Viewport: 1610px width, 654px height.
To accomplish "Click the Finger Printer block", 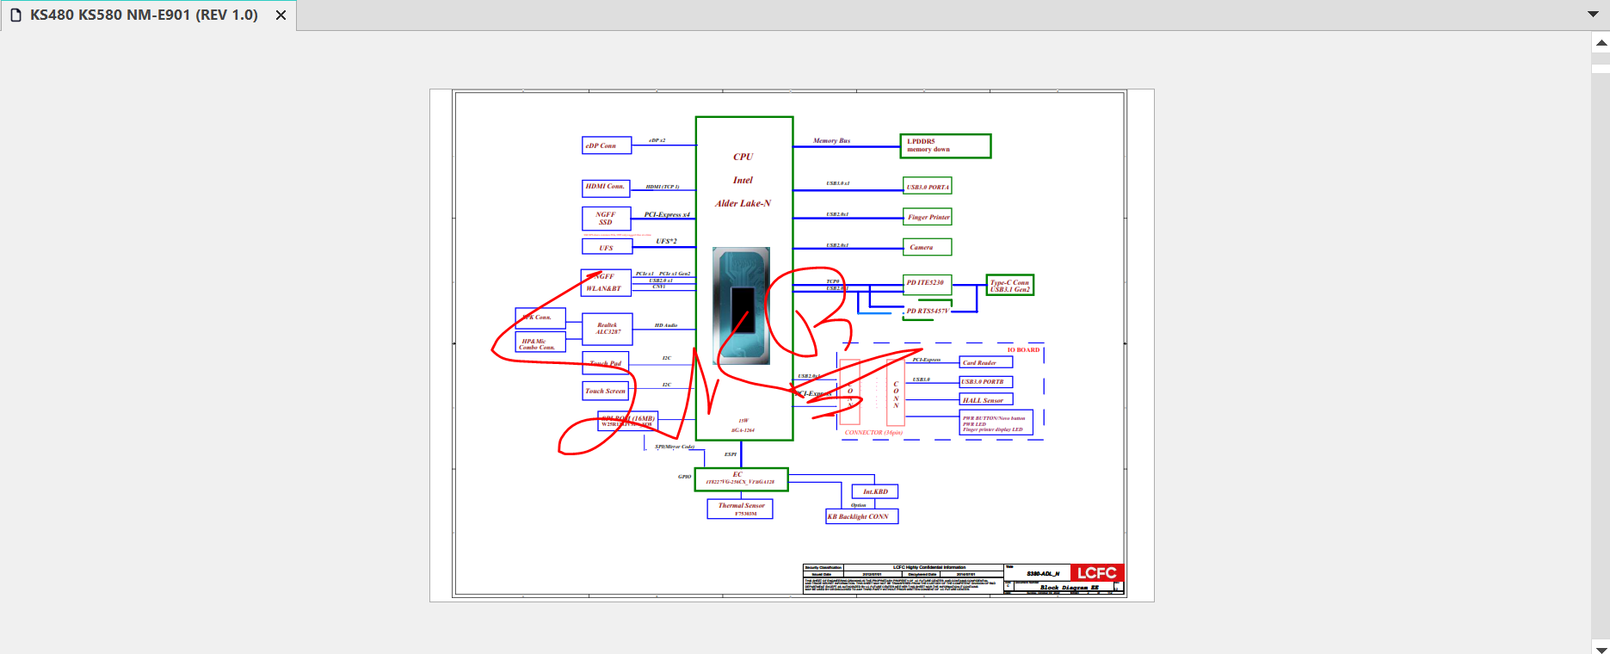I will (x=927, y=217).
